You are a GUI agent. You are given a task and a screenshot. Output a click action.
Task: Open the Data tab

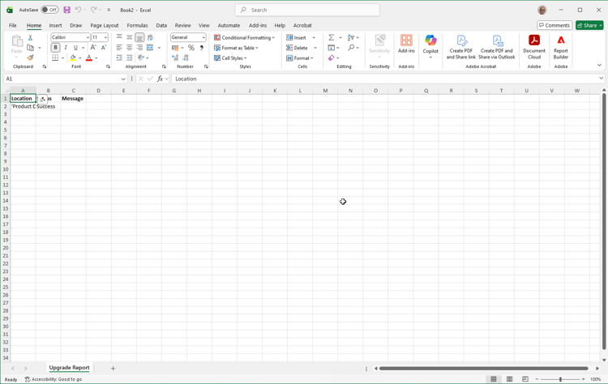(161, 25)
